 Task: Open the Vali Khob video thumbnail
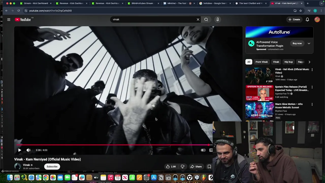(259, 75)
